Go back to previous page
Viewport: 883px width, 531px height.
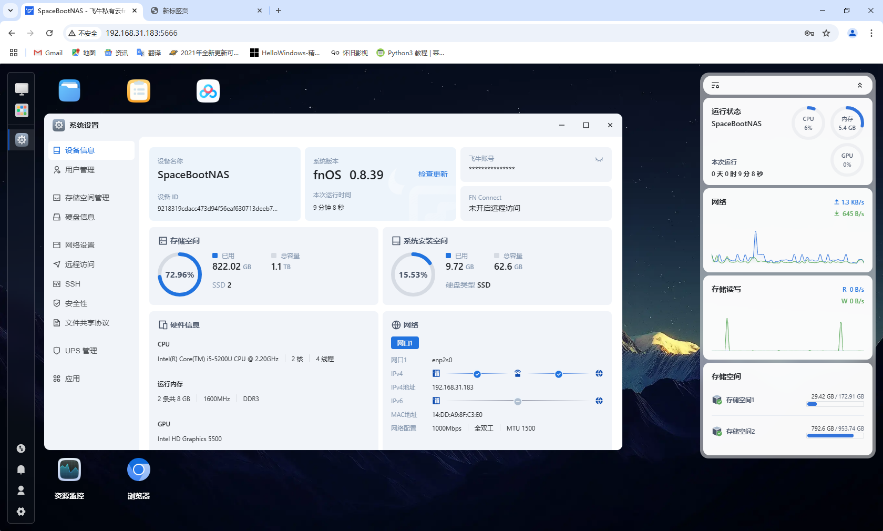[12, 33]
